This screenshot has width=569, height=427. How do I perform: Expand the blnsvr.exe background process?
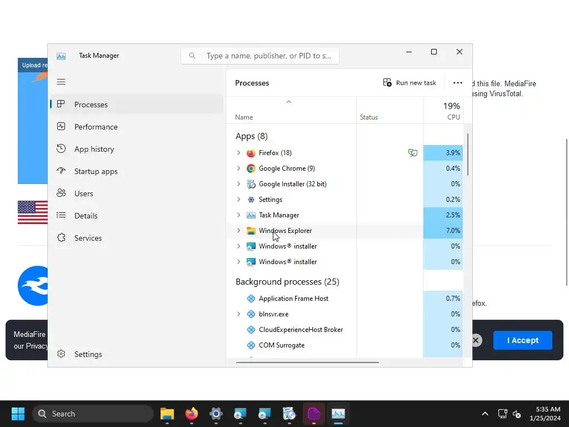click(x=238, y=314)
